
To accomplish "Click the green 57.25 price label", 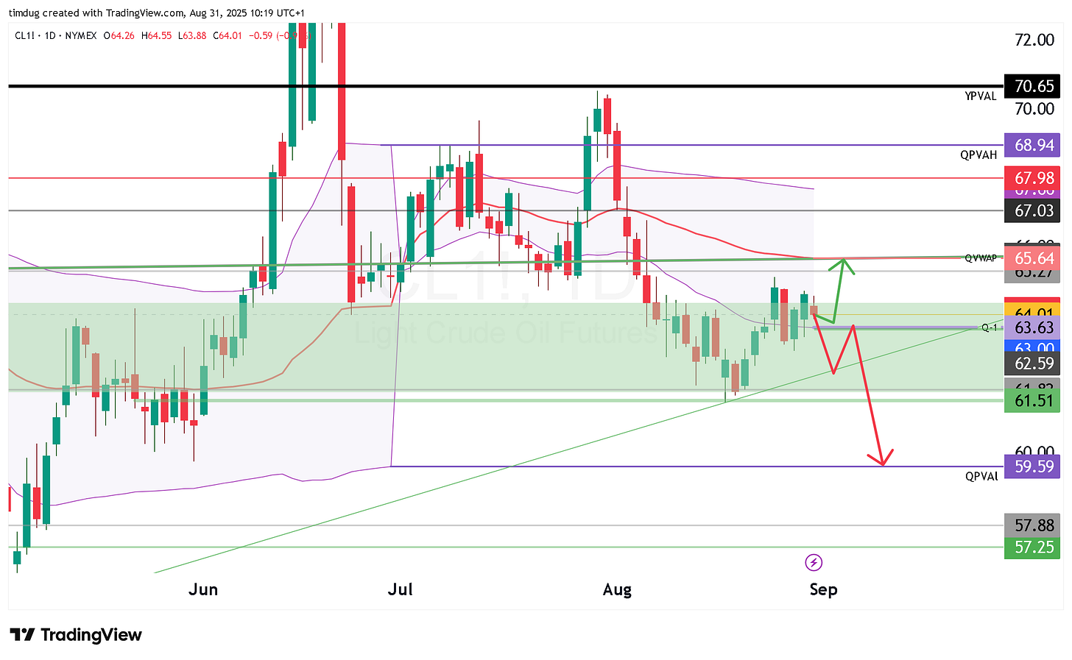I will [1034, 547].
